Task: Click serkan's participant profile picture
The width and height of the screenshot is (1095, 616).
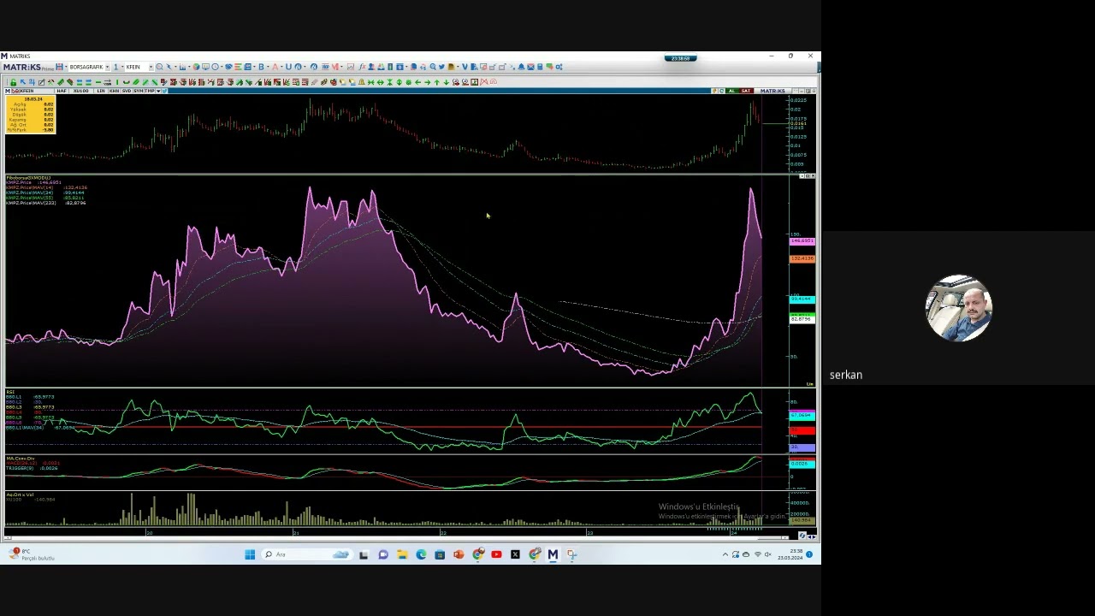Action: click(958, 308)
